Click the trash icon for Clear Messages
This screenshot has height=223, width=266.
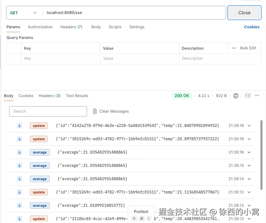[x=95, y=111]
